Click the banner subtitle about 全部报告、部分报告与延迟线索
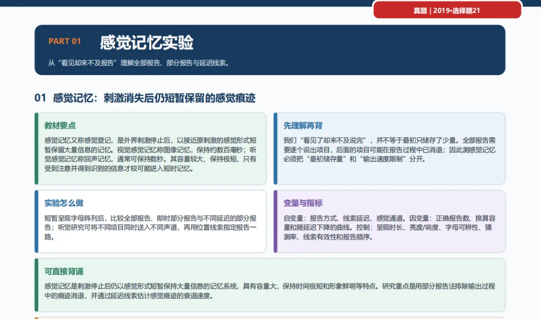This screenshot has height=319, width=541. (x=139, y=63)
